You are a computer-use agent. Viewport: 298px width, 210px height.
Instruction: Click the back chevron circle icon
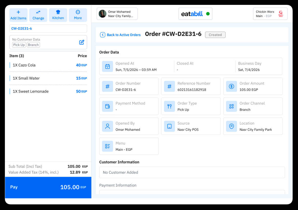tap(103, 35)
